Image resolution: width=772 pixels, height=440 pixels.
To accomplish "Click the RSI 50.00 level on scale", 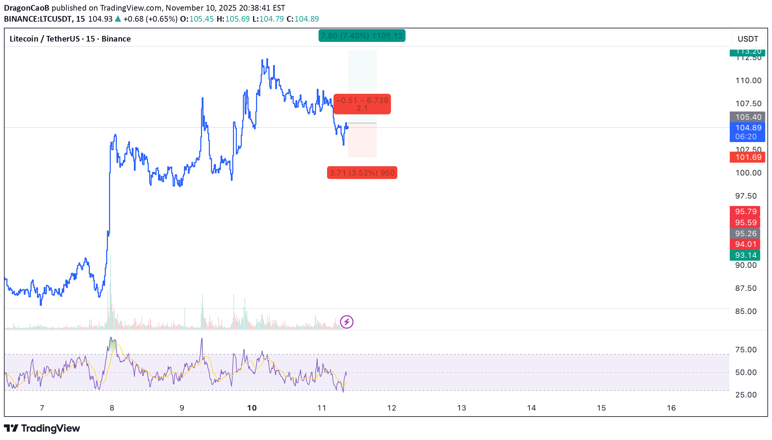I will (746, 372).
